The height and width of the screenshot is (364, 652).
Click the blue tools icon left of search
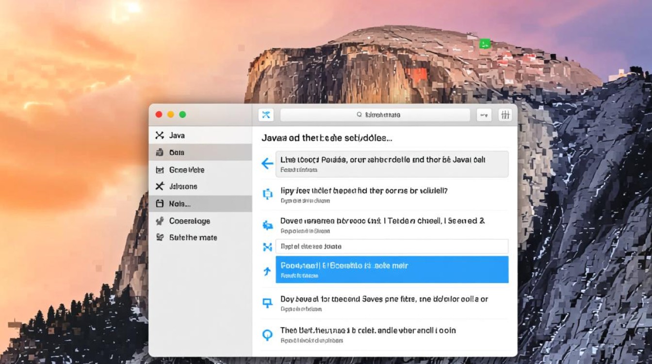click(x=266, y=115)
